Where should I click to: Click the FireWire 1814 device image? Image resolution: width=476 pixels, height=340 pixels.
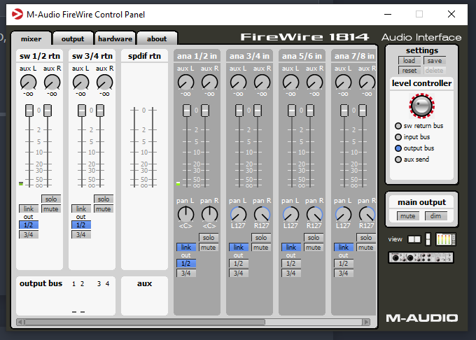(x=421, y=257)
